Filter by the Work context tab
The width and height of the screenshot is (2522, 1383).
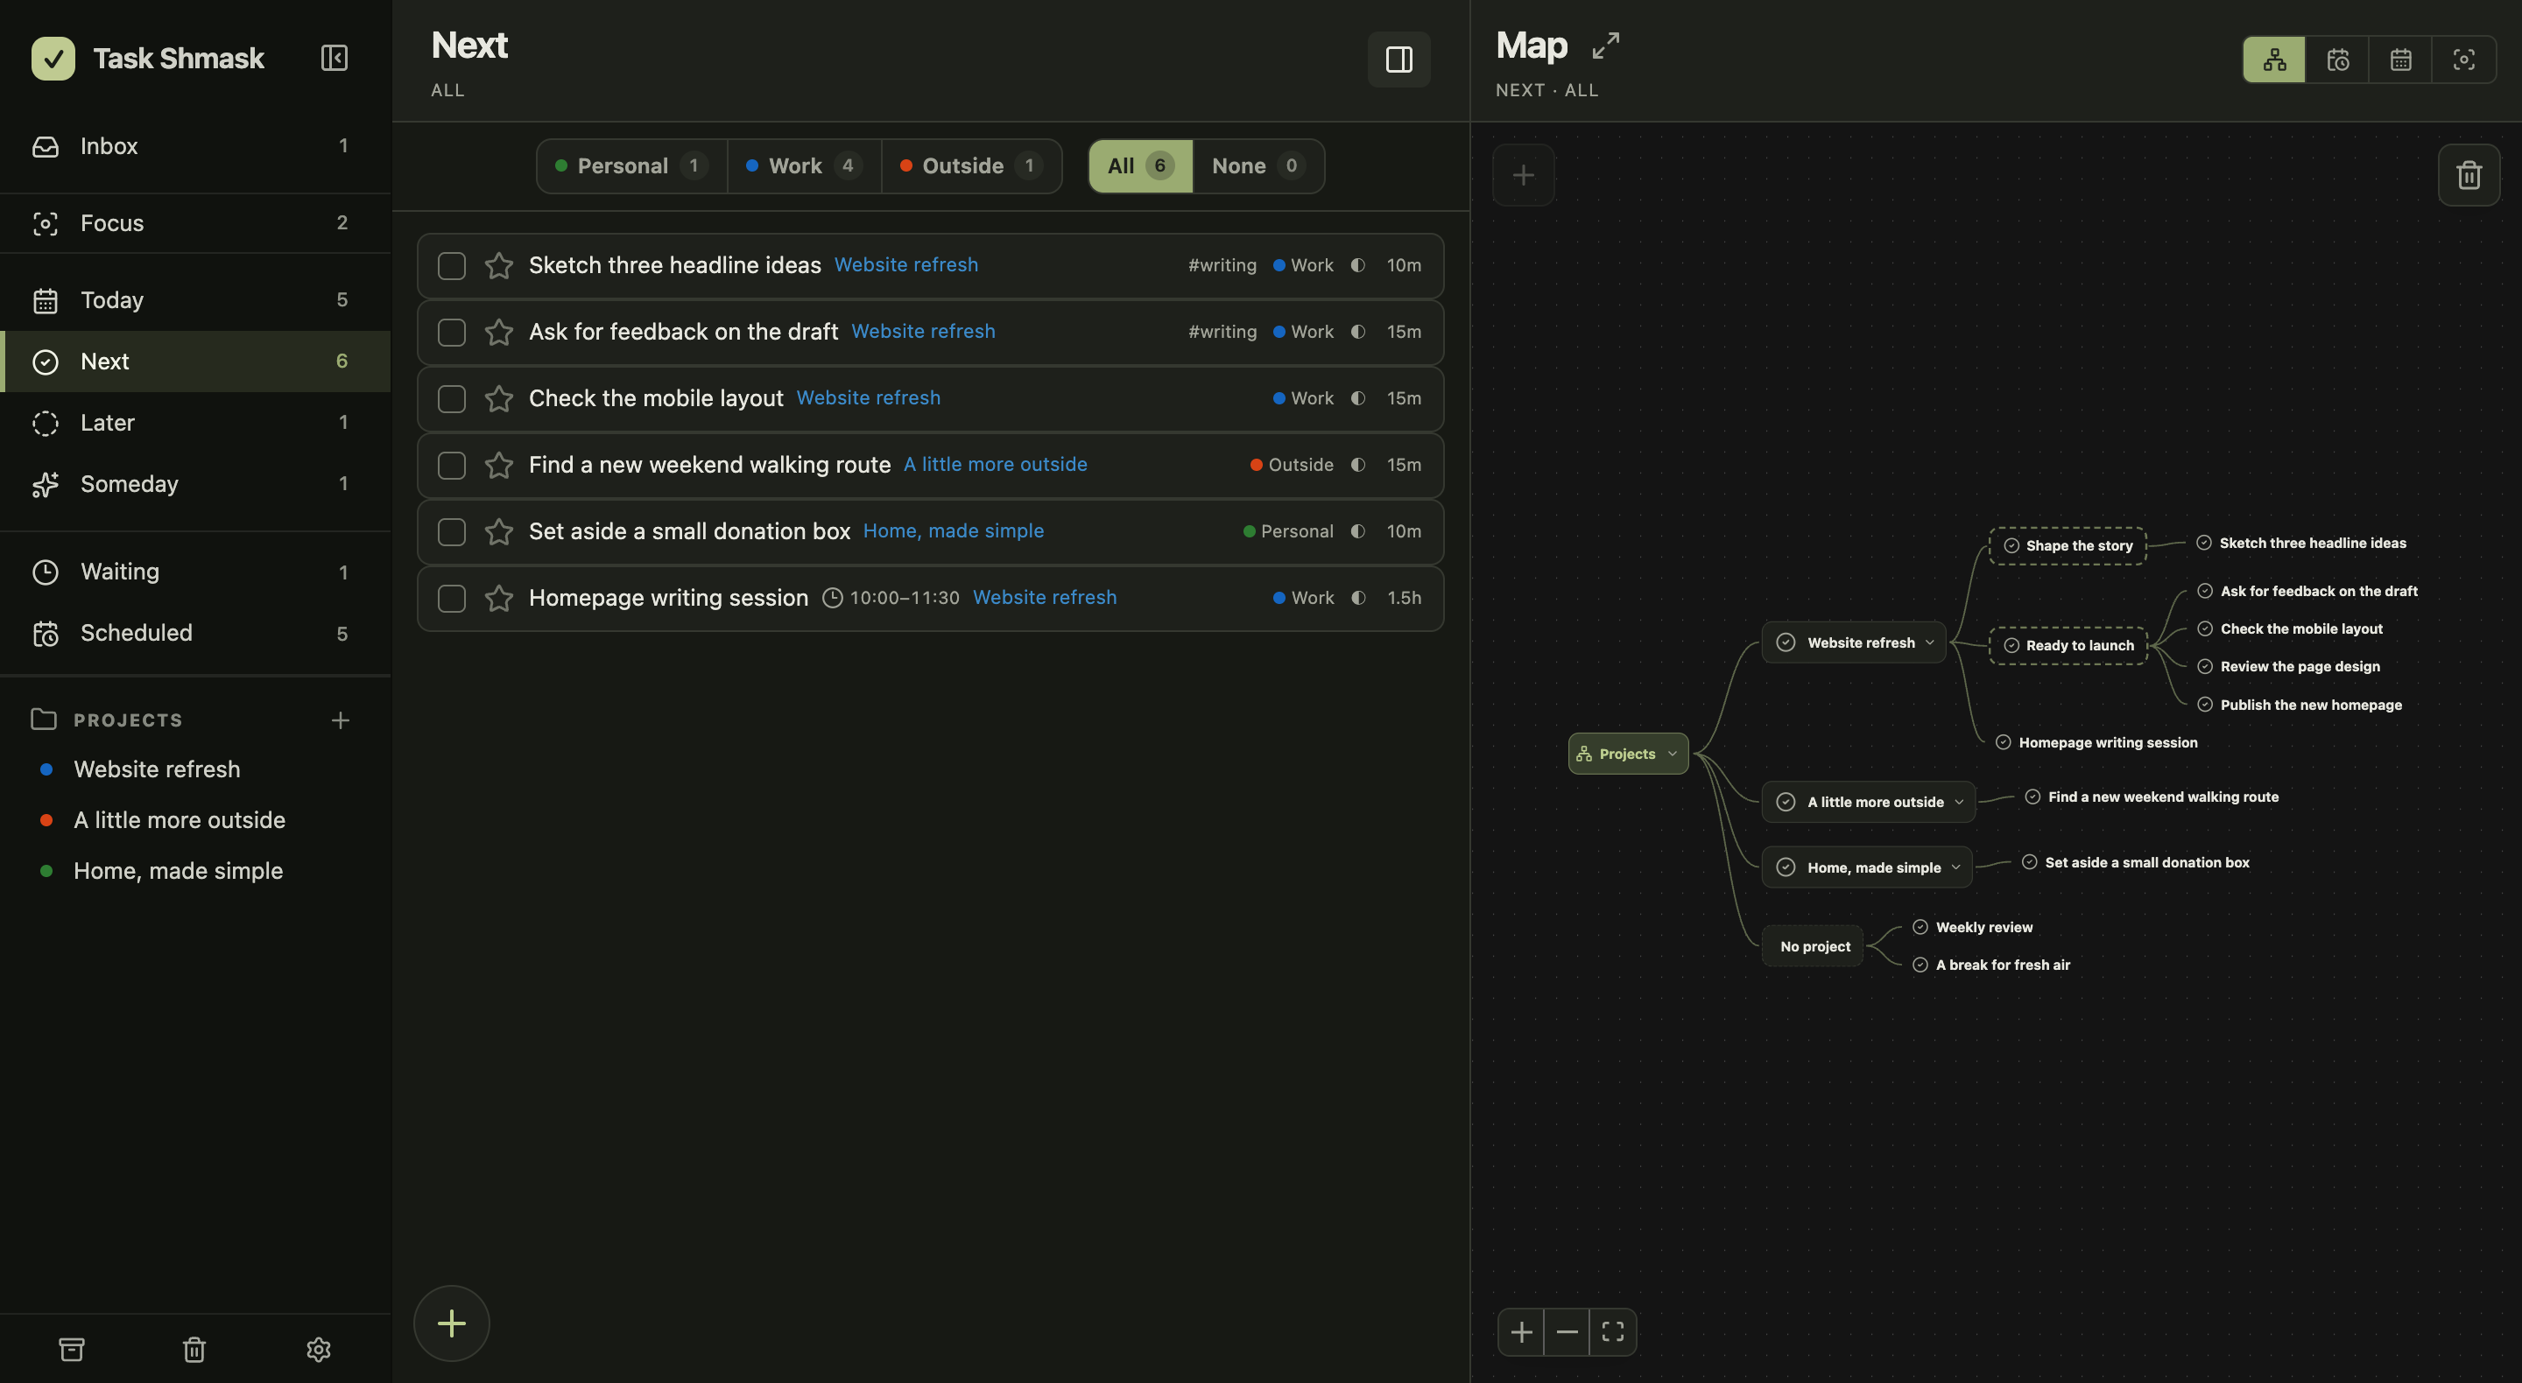804,166
